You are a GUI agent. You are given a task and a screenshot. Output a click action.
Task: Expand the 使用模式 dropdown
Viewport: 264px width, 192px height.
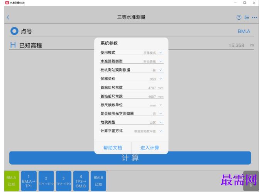(x=161, y=53)
